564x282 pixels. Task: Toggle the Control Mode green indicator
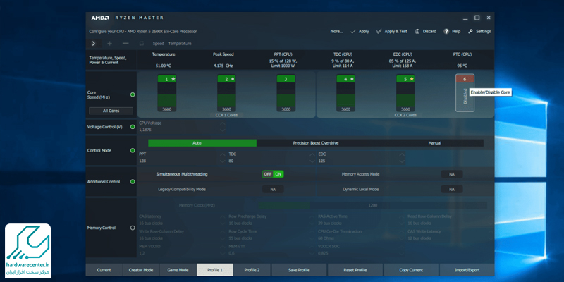pyautogui.click(x=133, y=150)
